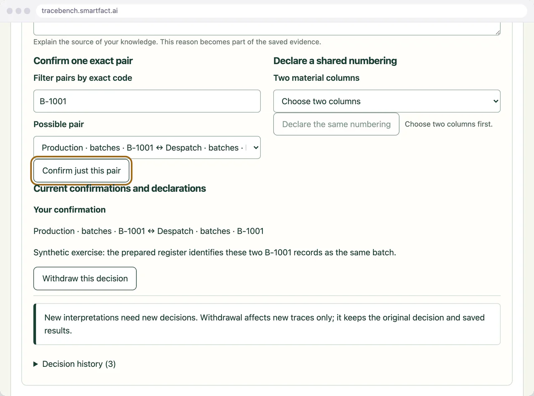Click the Synthetic exercise reason text
The height and width of the screenshot is (396, 534).
(214, 253)
